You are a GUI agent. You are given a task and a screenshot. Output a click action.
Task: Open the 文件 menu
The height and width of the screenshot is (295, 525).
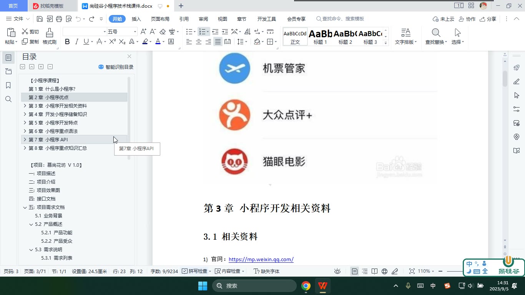click(18, 19)
